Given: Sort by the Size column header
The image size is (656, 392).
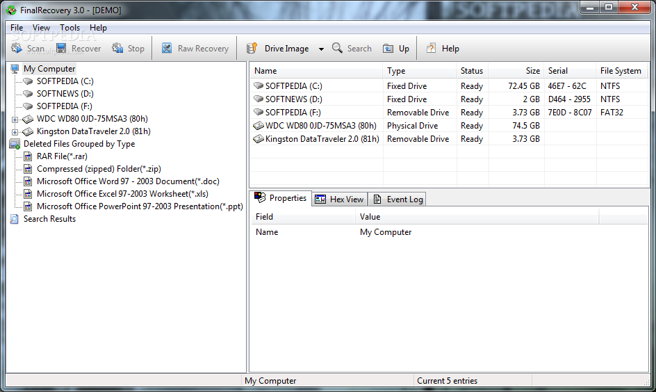Looking at the screenshot, I should click(x=516, y=71).
